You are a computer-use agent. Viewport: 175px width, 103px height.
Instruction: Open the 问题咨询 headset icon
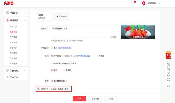point(168,77)
